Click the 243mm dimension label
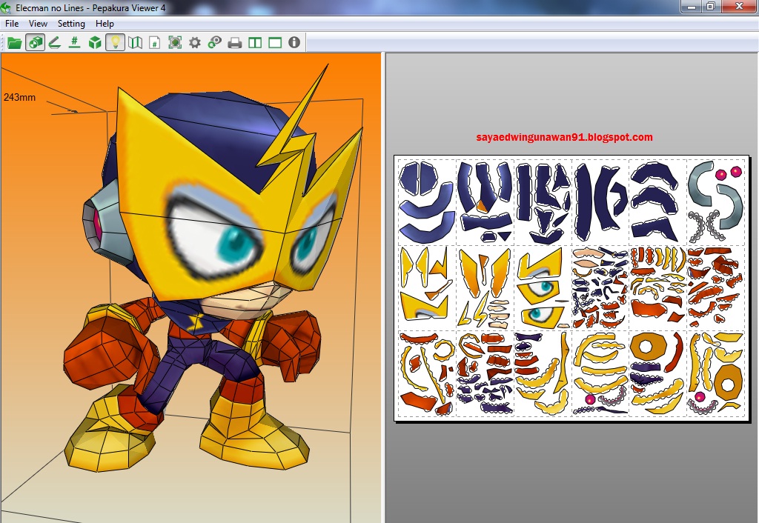Image resolution: width=759 pixels, height=523 pixels. pos(19,97)
